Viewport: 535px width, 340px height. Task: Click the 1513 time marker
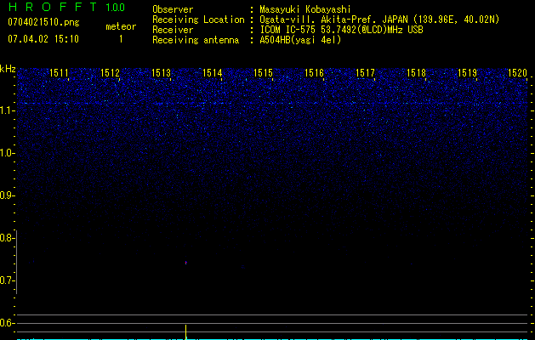pos(162,74)
